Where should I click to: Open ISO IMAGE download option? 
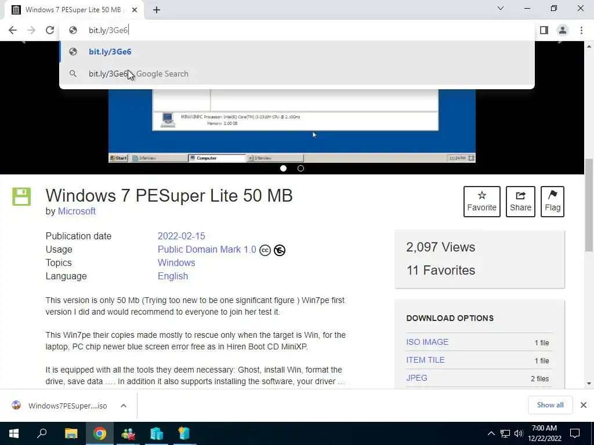coord(428,342)
